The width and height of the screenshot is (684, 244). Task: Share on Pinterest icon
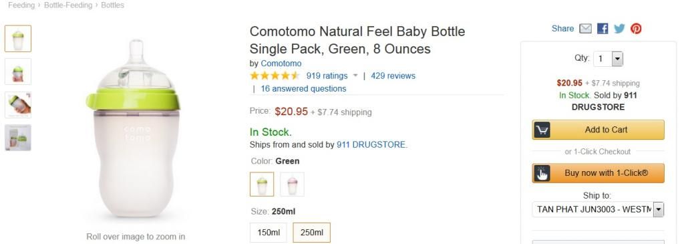(x=636, y=29)
